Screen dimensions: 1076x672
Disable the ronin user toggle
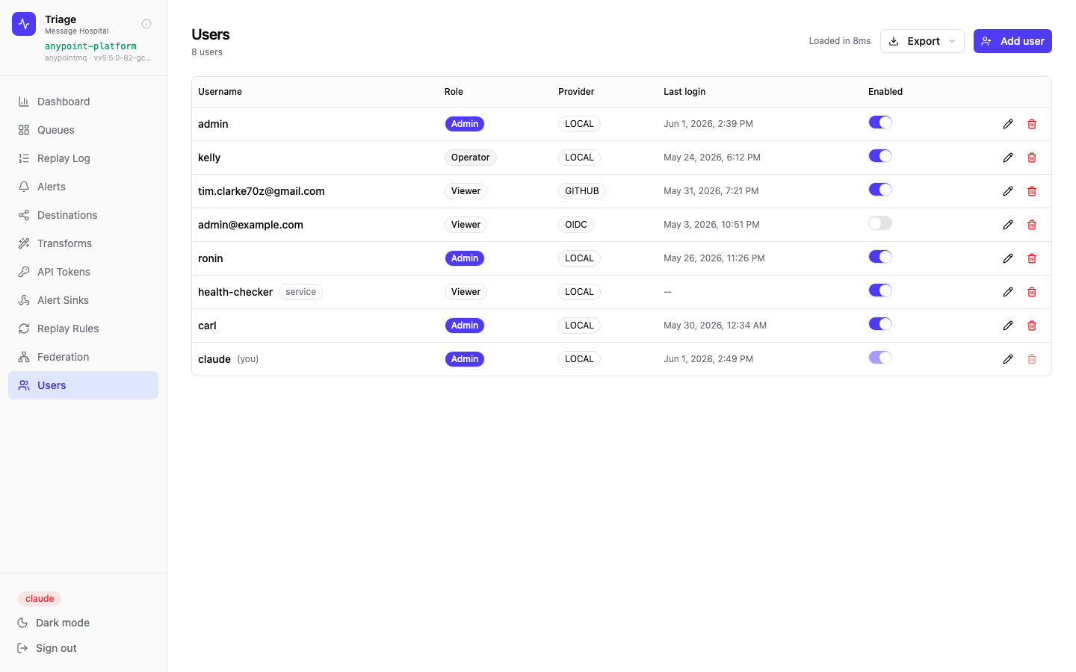[x=880, y=257]
